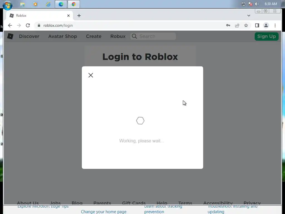Screen dimensions: 285x214
Task: Close the loading dialog with the X
Action: click(91, 75)
